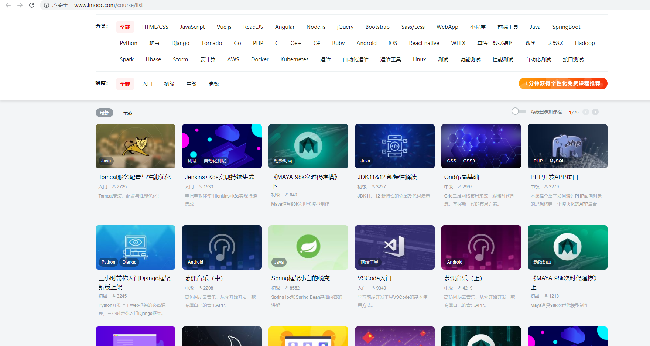Select the 全部 difficulty filter
Viewport: 650px width, 346px height.
(125, 84)
